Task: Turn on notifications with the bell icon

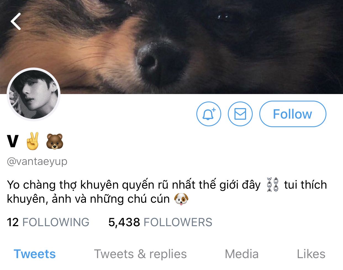Action: point(209,114)
